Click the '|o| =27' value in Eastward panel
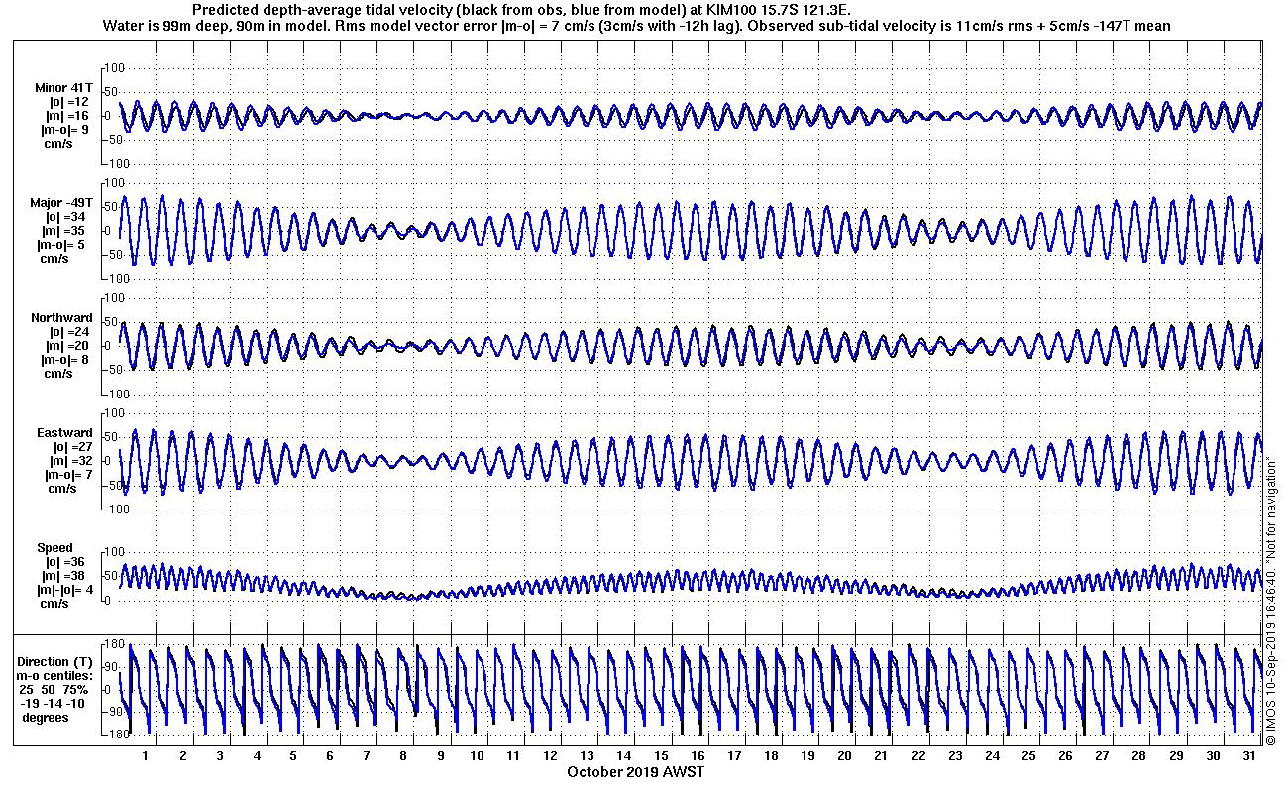Screen dimensions: 1288x793 (69, 447)
